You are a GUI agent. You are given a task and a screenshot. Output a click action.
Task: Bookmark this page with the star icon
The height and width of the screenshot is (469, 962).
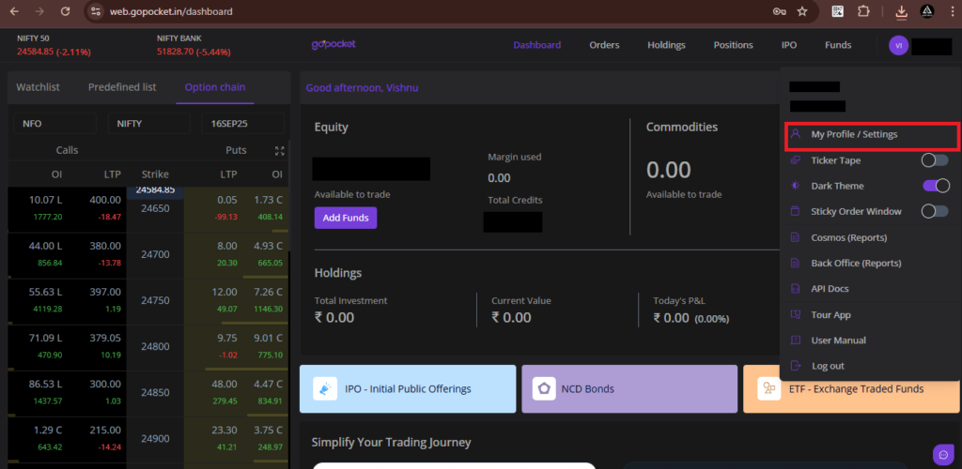[x=802, y=12]
